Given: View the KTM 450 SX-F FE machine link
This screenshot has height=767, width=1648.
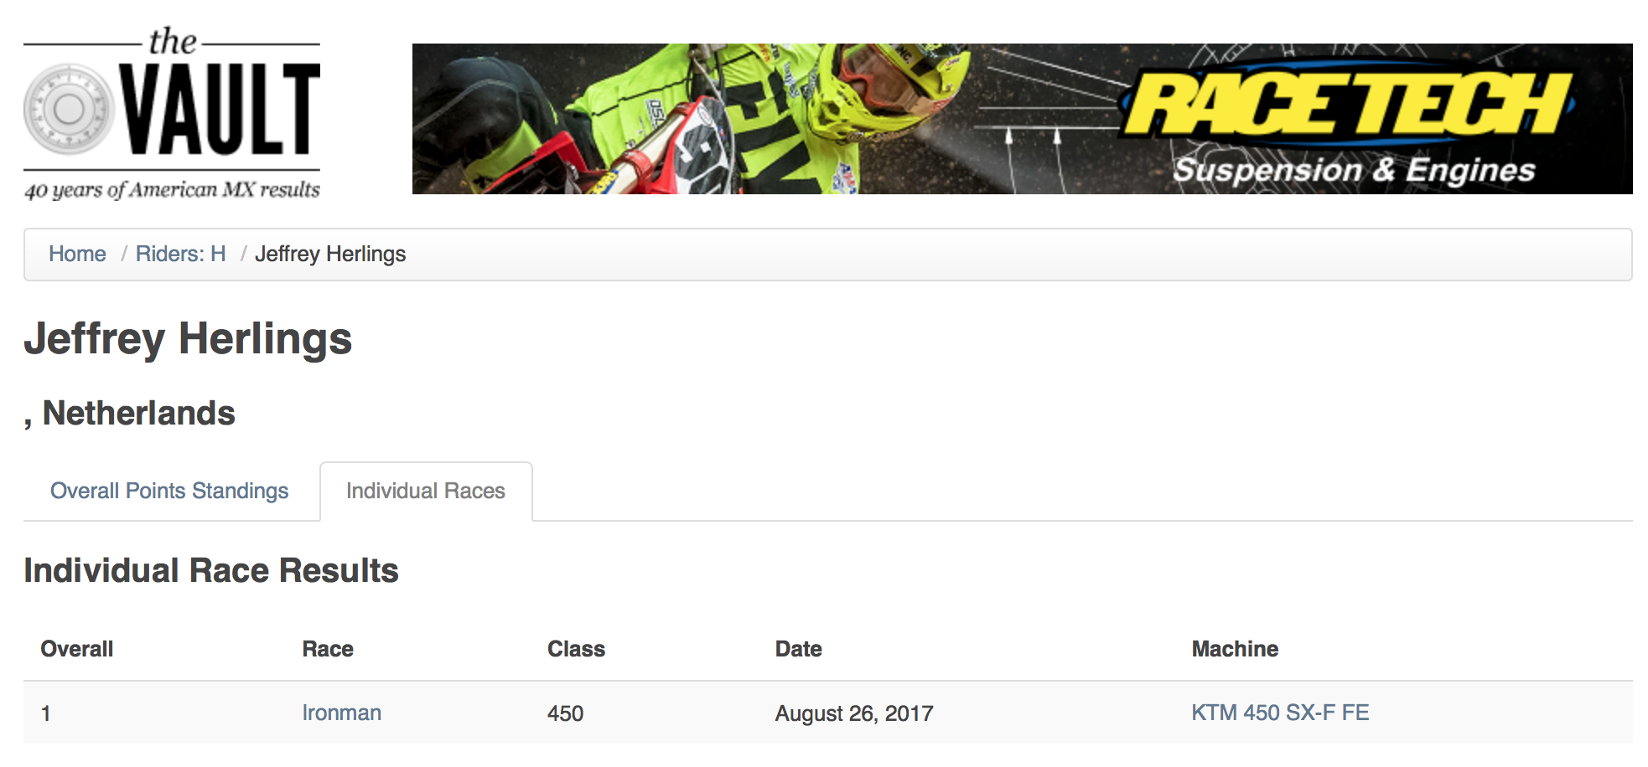Looking at the screenshot, I should tap(1280, 713).
